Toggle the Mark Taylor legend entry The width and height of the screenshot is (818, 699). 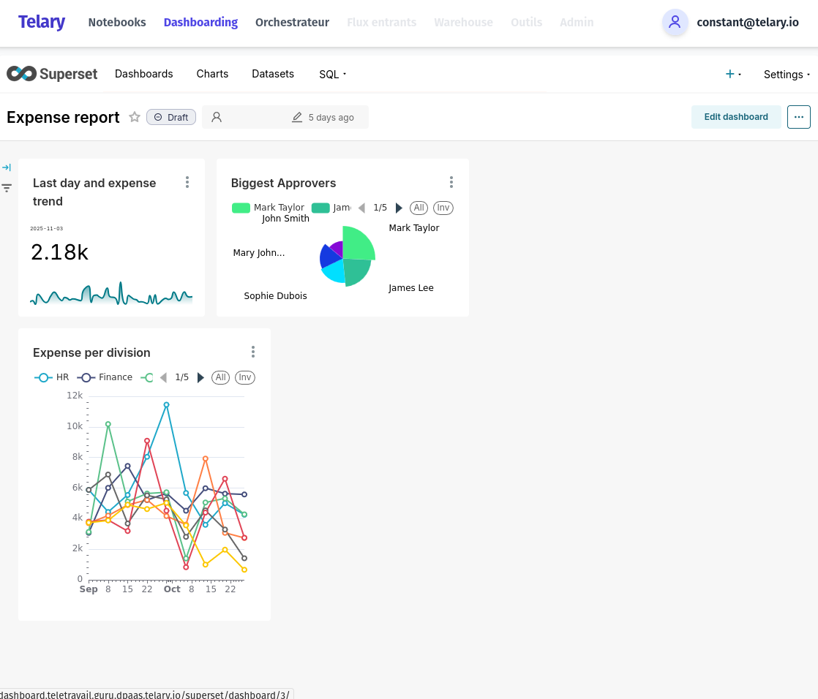tap(279, 208)
